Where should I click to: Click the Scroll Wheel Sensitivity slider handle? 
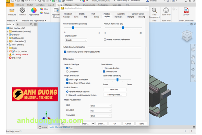pyautogui.click(x=118, y=80)
